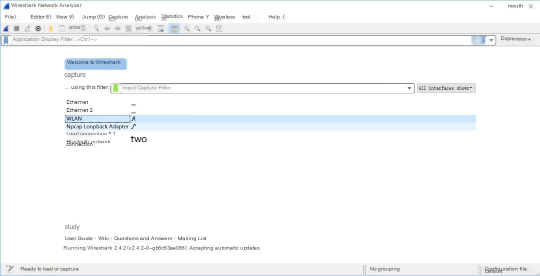
Task: Open the tool menu
Action: click(x=246, y=16)
